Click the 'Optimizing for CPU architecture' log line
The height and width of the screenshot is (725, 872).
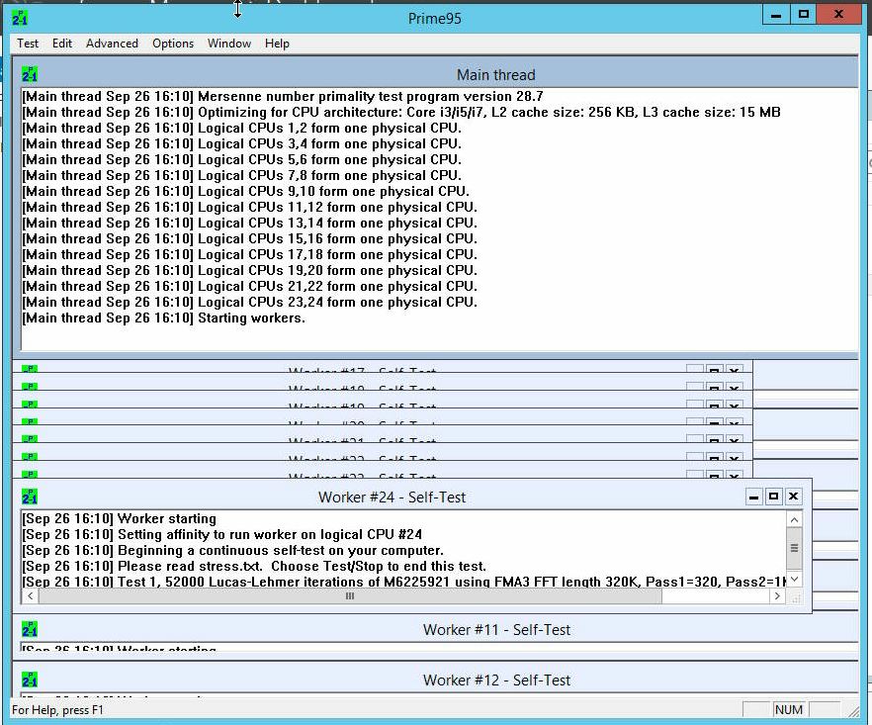pyautogui.click(x=401, y=112)
